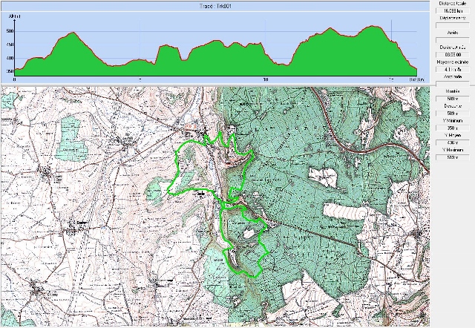The height and width of the screenshot is (328, 475).
Task: Click the first peak of the elevation profile
Action: (72, 33)
